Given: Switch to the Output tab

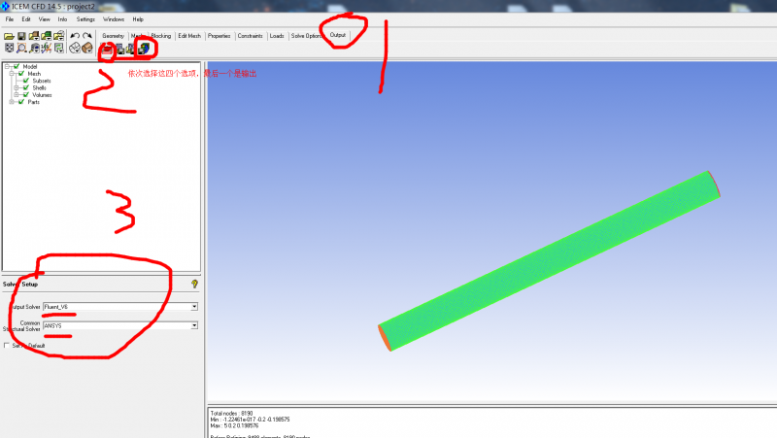Looking at the screenshot, I should pos(337,35).
